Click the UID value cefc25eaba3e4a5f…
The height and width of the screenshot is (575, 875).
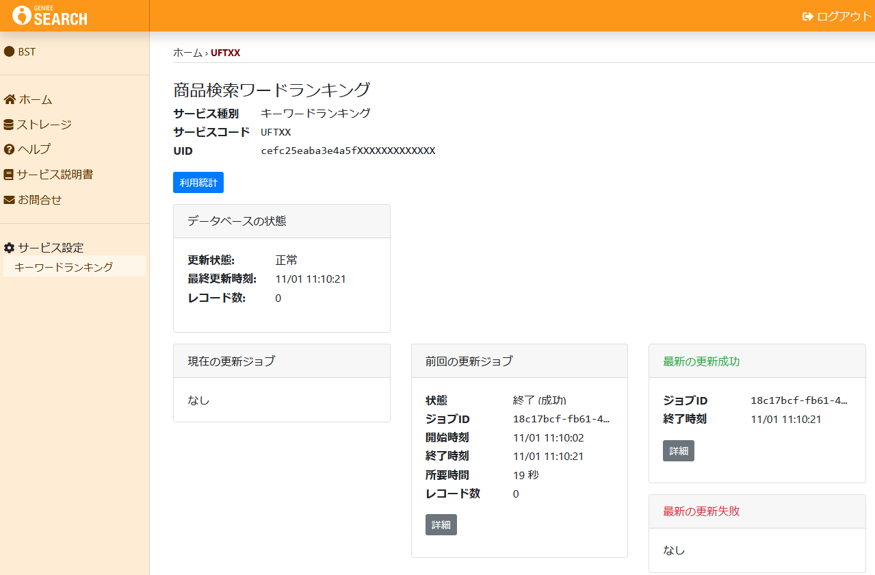coord(348,151)
